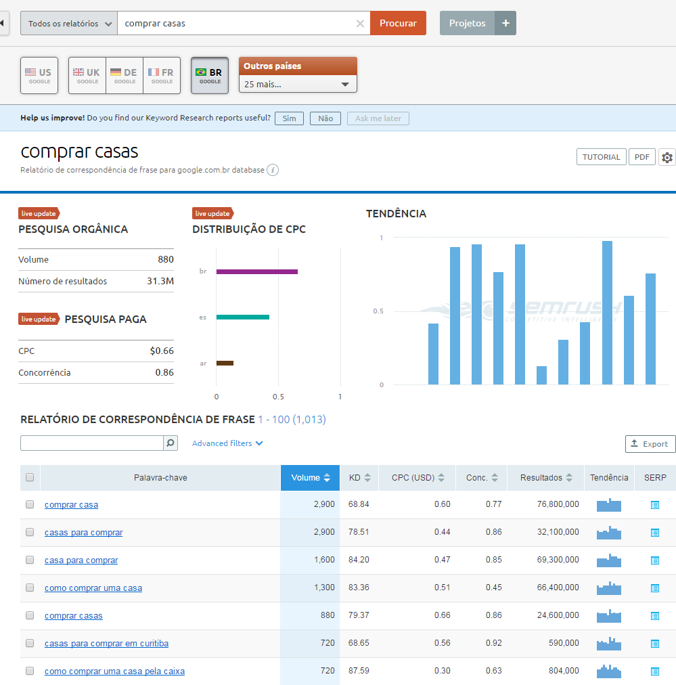
Task: Download report with PDF button
Action: coord(642,157)
